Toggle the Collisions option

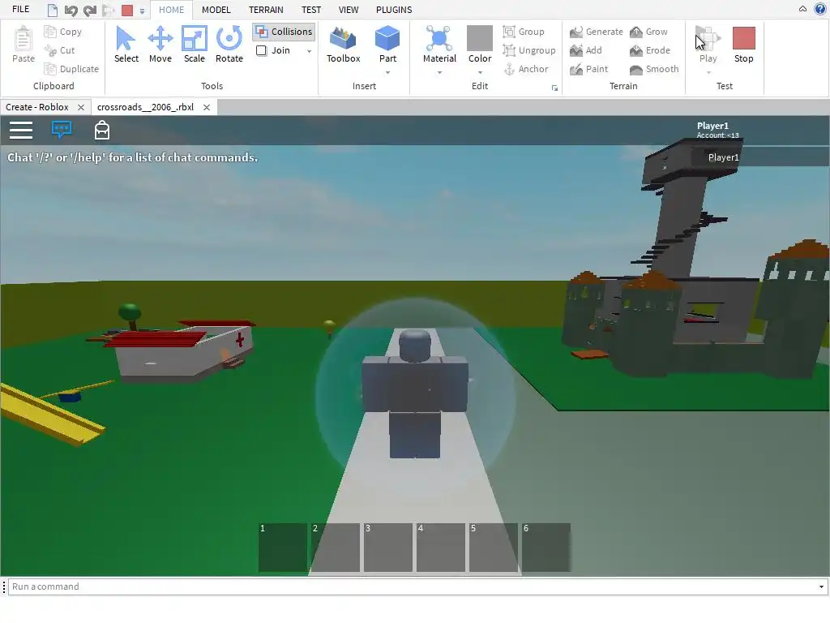click(x=284, y=32)
